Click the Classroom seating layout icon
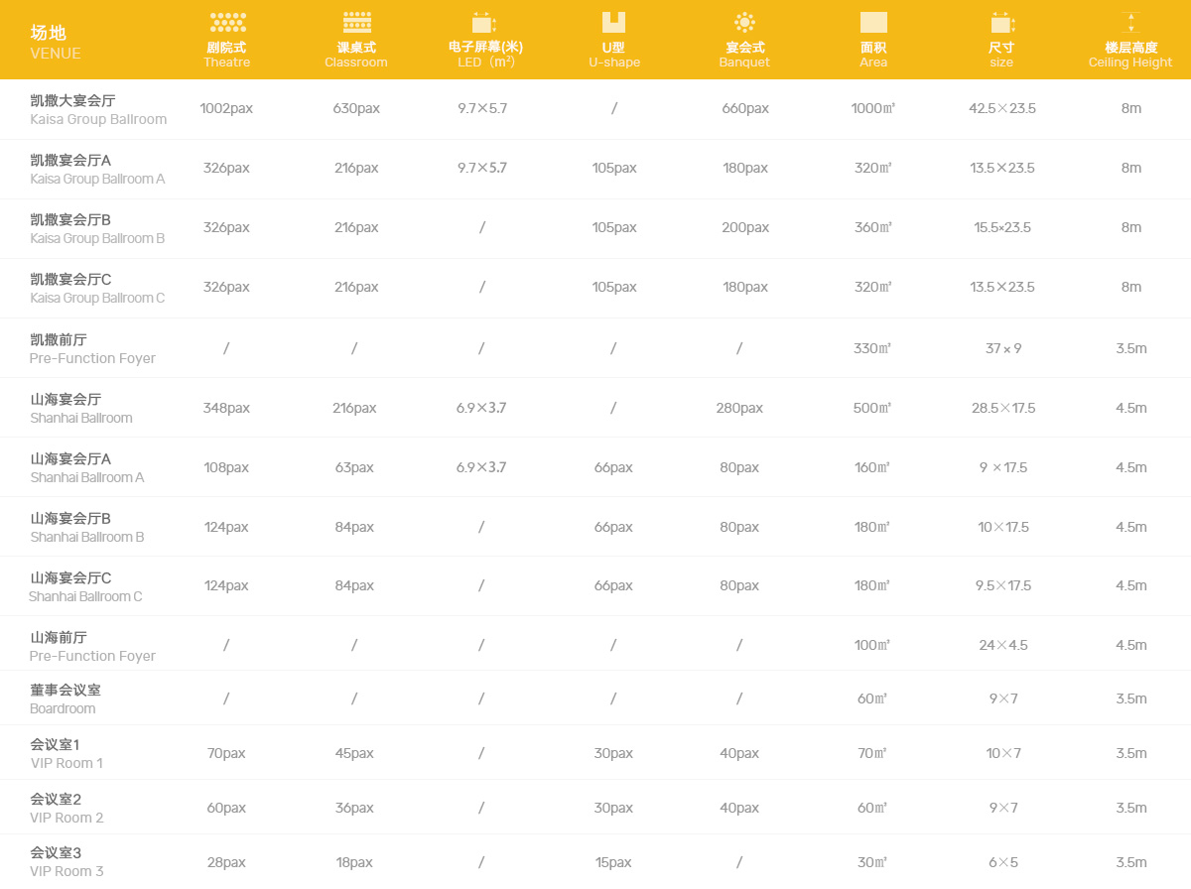 point(356,23)
